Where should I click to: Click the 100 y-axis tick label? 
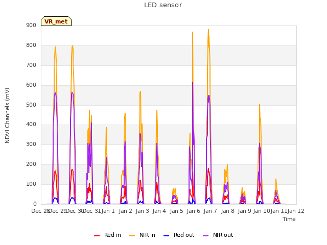click(x=31, y=184)
